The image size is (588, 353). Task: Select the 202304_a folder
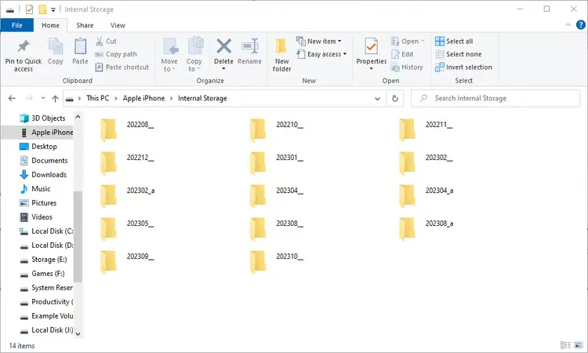click(x=426, y=196)
